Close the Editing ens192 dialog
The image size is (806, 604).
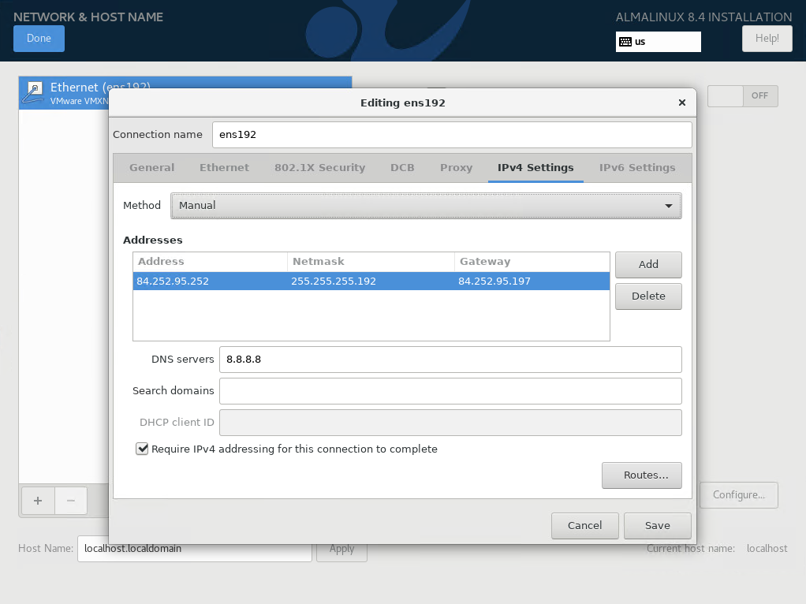(681, 103)
